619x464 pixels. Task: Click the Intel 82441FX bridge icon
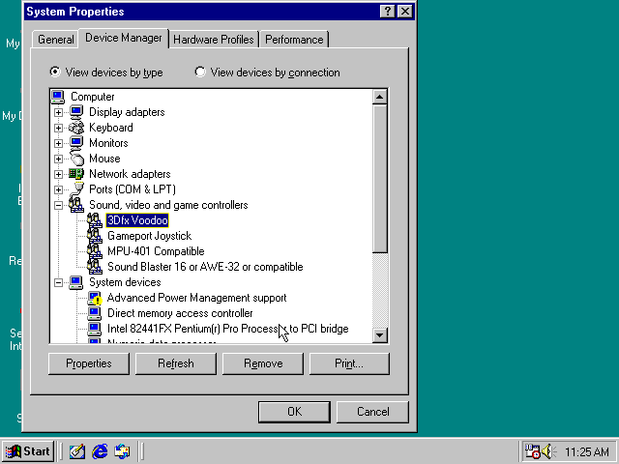pyautogui.click(x=95, y=329)
